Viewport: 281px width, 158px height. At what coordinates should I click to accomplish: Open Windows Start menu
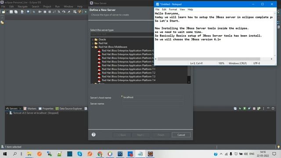(x=5, y=154)
